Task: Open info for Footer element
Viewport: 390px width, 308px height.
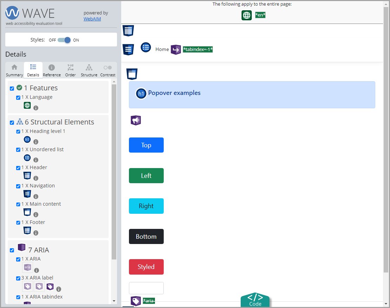Action: (x=36, y=233)
